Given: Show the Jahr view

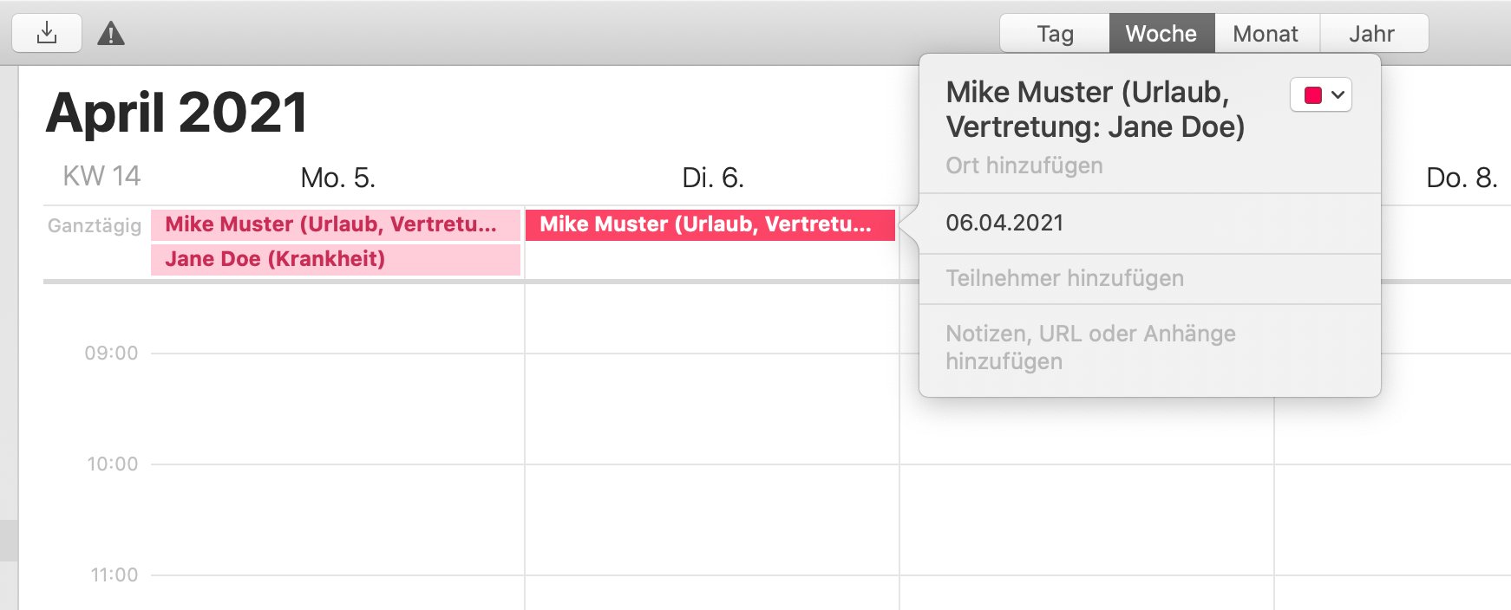Looking at the screenshot, I should click(1373, 33).
